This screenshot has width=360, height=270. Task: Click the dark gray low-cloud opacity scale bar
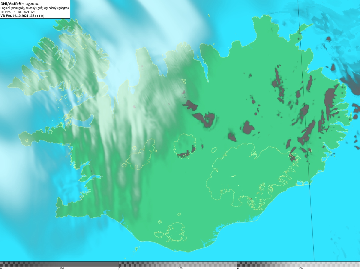tap(59, 264)
